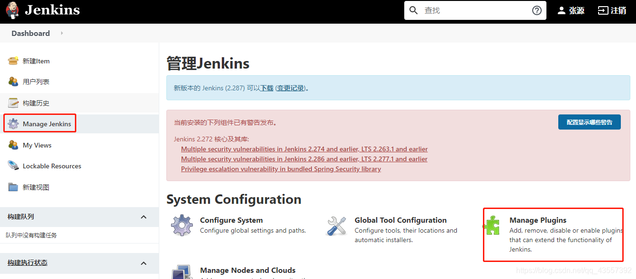Open 用户列表 in the sidebar
The width and height of the screenshot is (636, 279).
click(x=36, y=82)
